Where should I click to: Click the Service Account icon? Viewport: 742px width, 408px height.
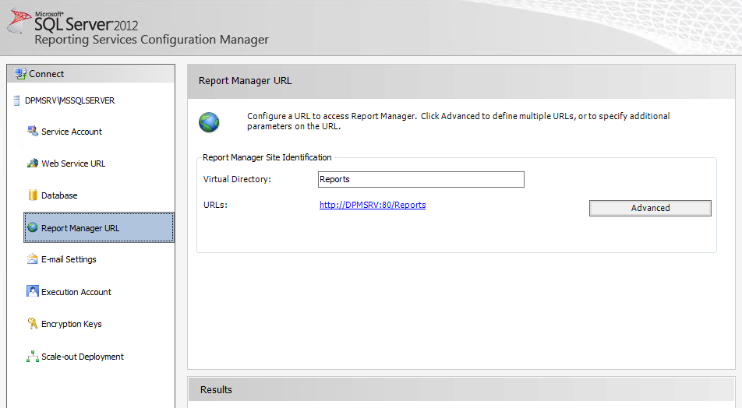click(x=33, y=131)
